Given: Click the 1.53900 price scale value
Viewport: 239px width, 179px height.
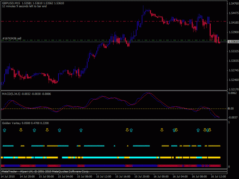Looking at the screenshot, I should point(234,32).
